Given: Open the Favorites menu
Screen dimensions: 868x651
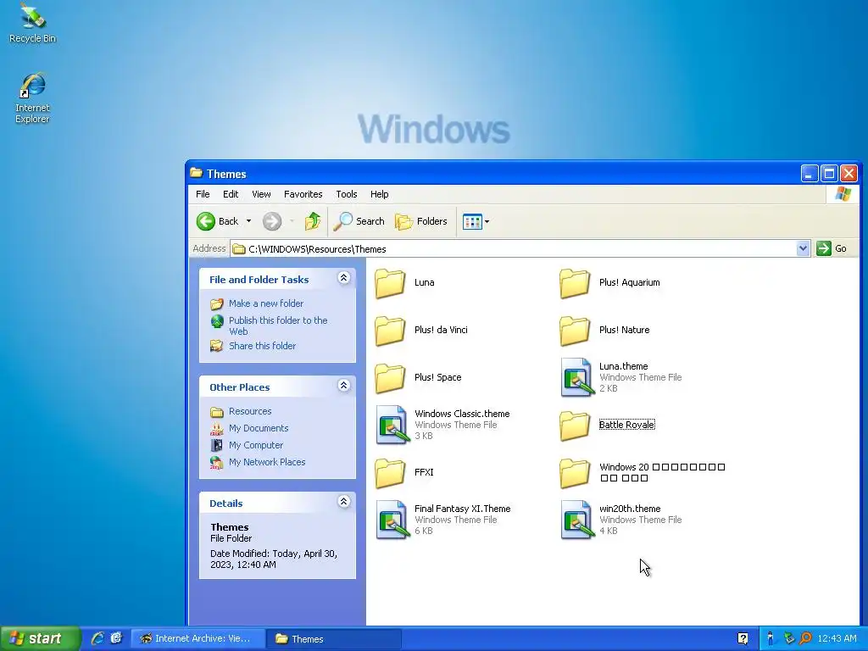Looking at the screenshot, I should (x=303, y=194).
